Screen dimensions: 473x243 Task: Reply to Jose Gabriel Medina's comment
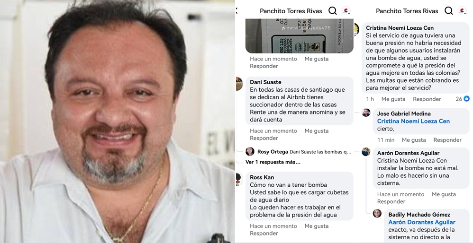pyautogui.click(x=447, y=140)
